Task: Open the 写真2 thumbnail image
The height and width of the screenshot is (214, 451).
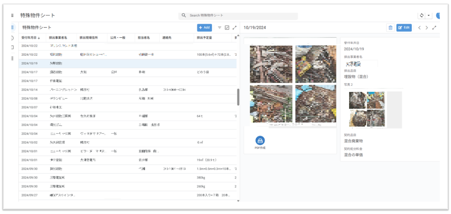Action: [x=367, y=110]
